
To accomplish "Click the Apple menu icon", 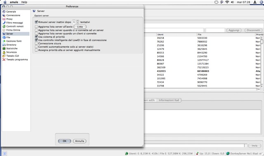I will [5, 2].
